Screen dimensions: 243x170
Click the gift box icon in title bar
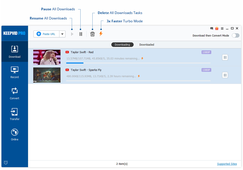point(217,28)
